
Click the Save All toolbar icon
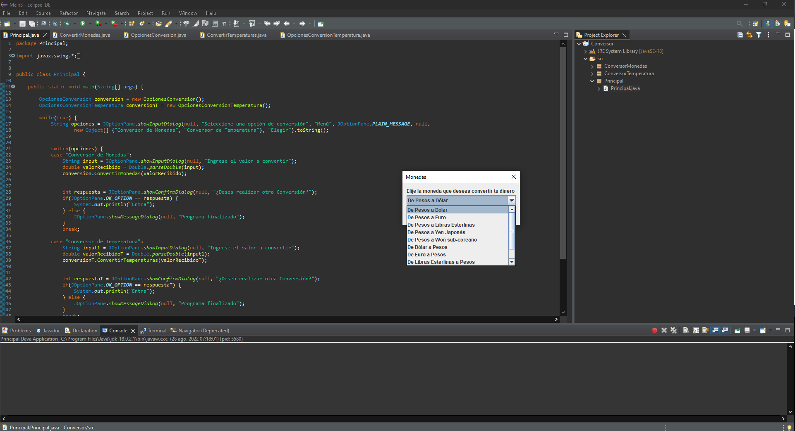32,24
